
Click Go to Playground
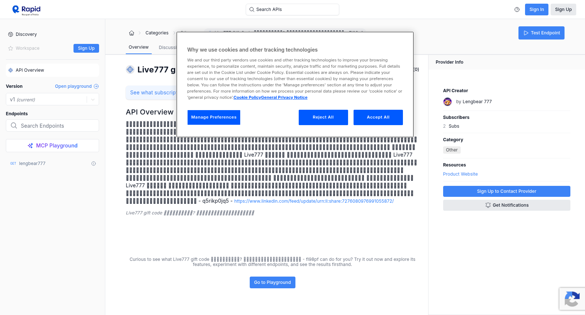pos(272,282)
